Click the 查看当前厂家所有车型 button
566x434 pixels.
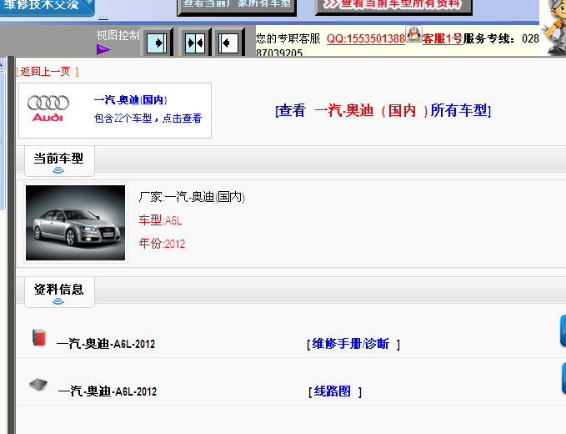tap(237, 7)
